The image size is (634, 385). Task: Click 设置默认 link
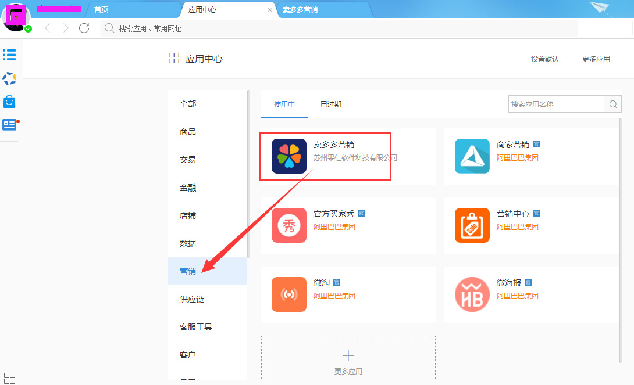point(544,59)
